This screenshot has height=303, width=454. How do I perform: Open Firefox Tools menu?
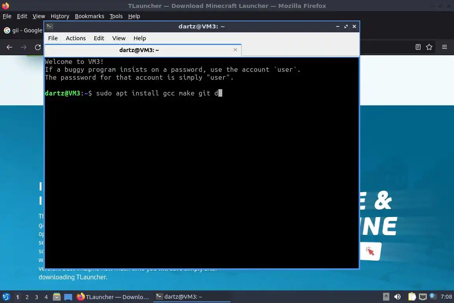(x=116, y=16)
